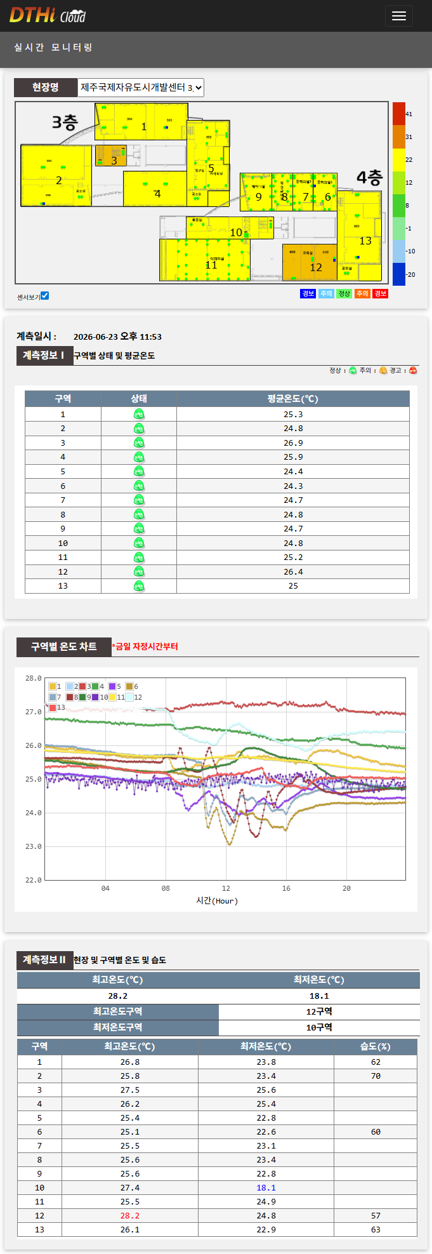
Task: Click the status icon for zone 6
Action: click(139, 486)
